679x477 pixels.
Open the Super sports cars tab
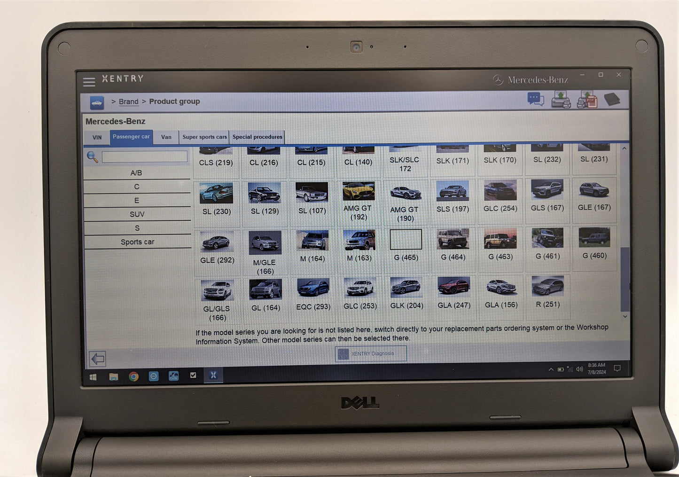click(x=204, y=137)
